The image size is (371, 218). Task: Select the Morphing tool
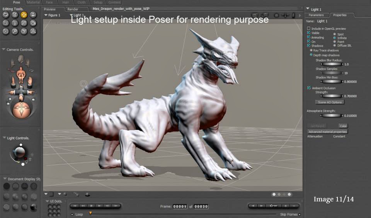pos(24,31)
